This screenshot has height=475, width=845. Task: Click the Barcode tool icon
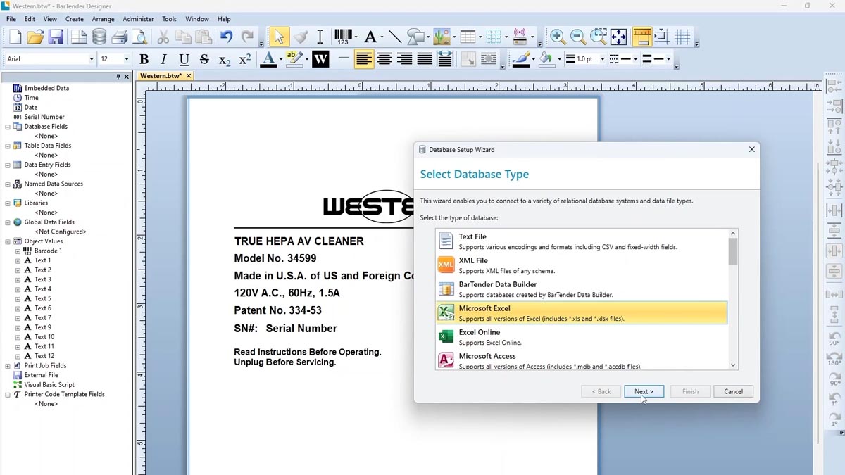343,37
